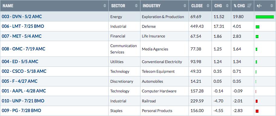Viewport: 276px width, 116px height.
Task: Toggle descending sort icon on % CHG
Action: (x=249, y=6)
